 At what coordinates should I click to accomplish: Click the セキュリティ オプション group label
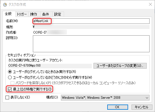tap(21, 55)
